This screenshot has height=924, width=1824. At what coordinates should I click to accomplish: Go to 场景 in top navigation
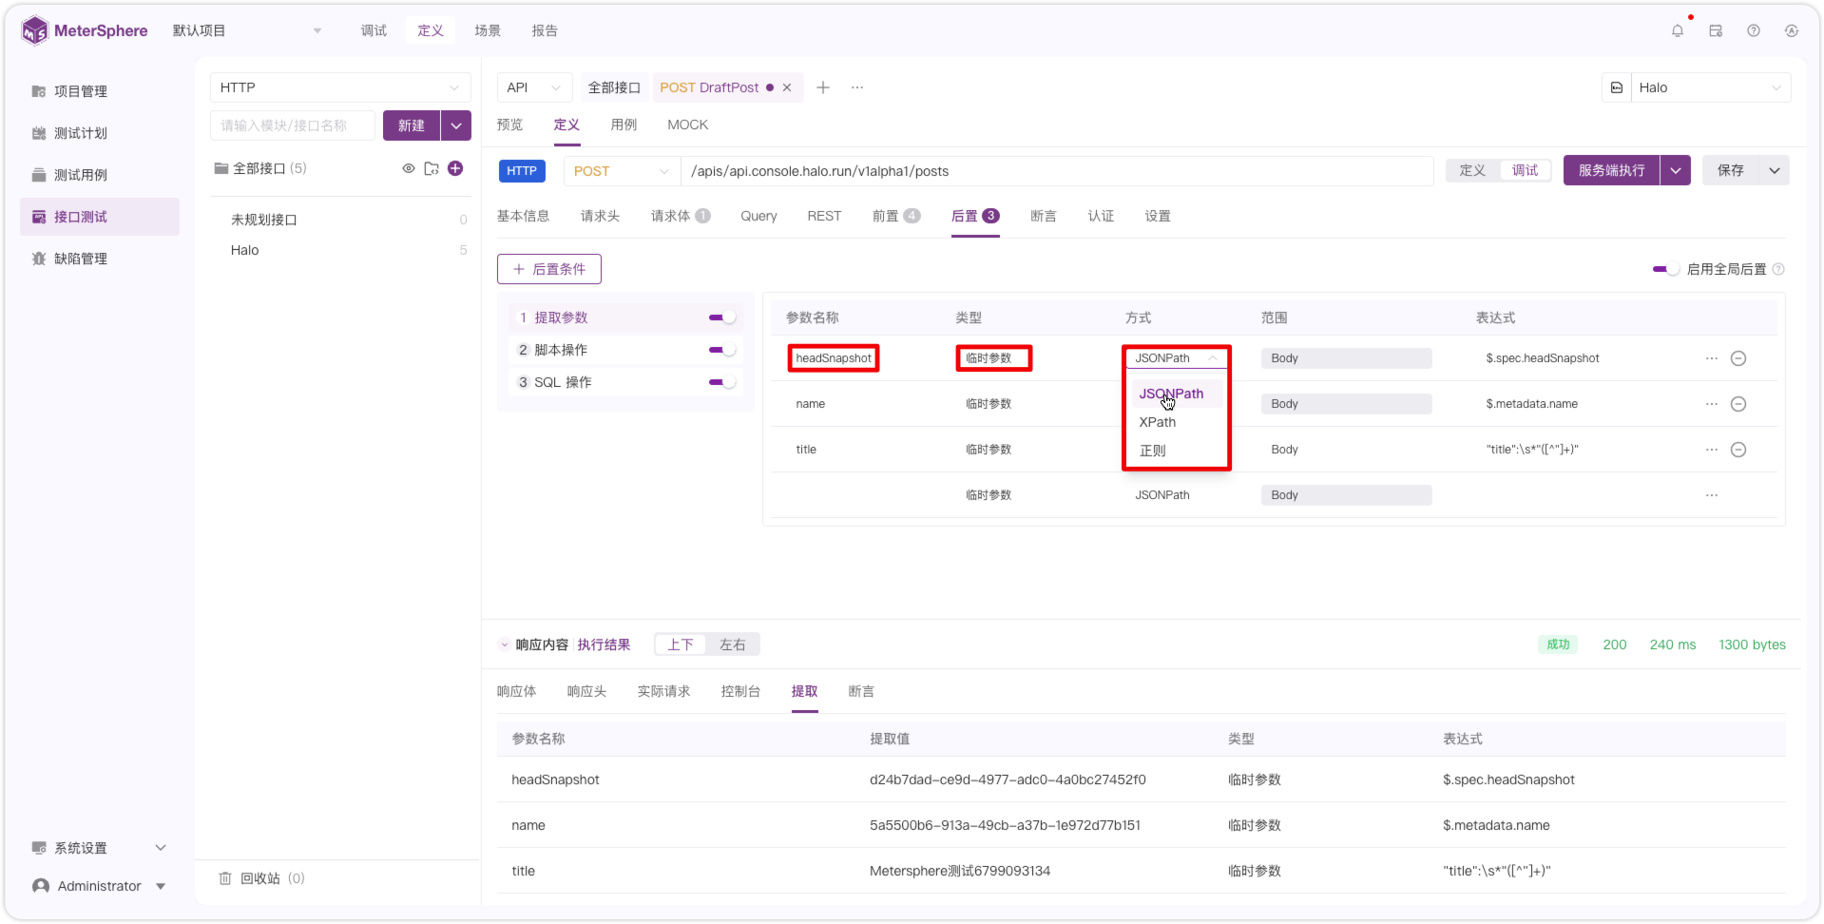coord(488,30)
